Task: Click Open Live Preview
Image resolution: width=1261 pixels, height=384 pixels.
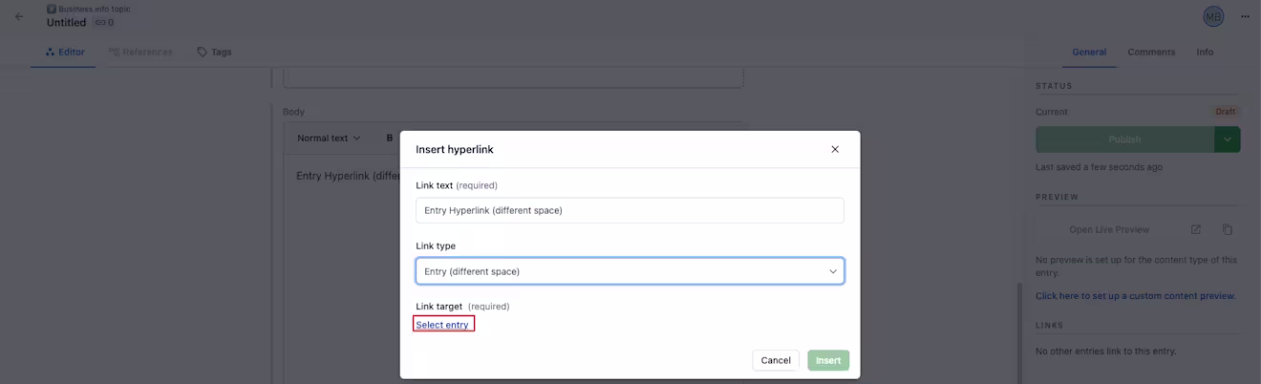Action: click(x=1109, y=230)
